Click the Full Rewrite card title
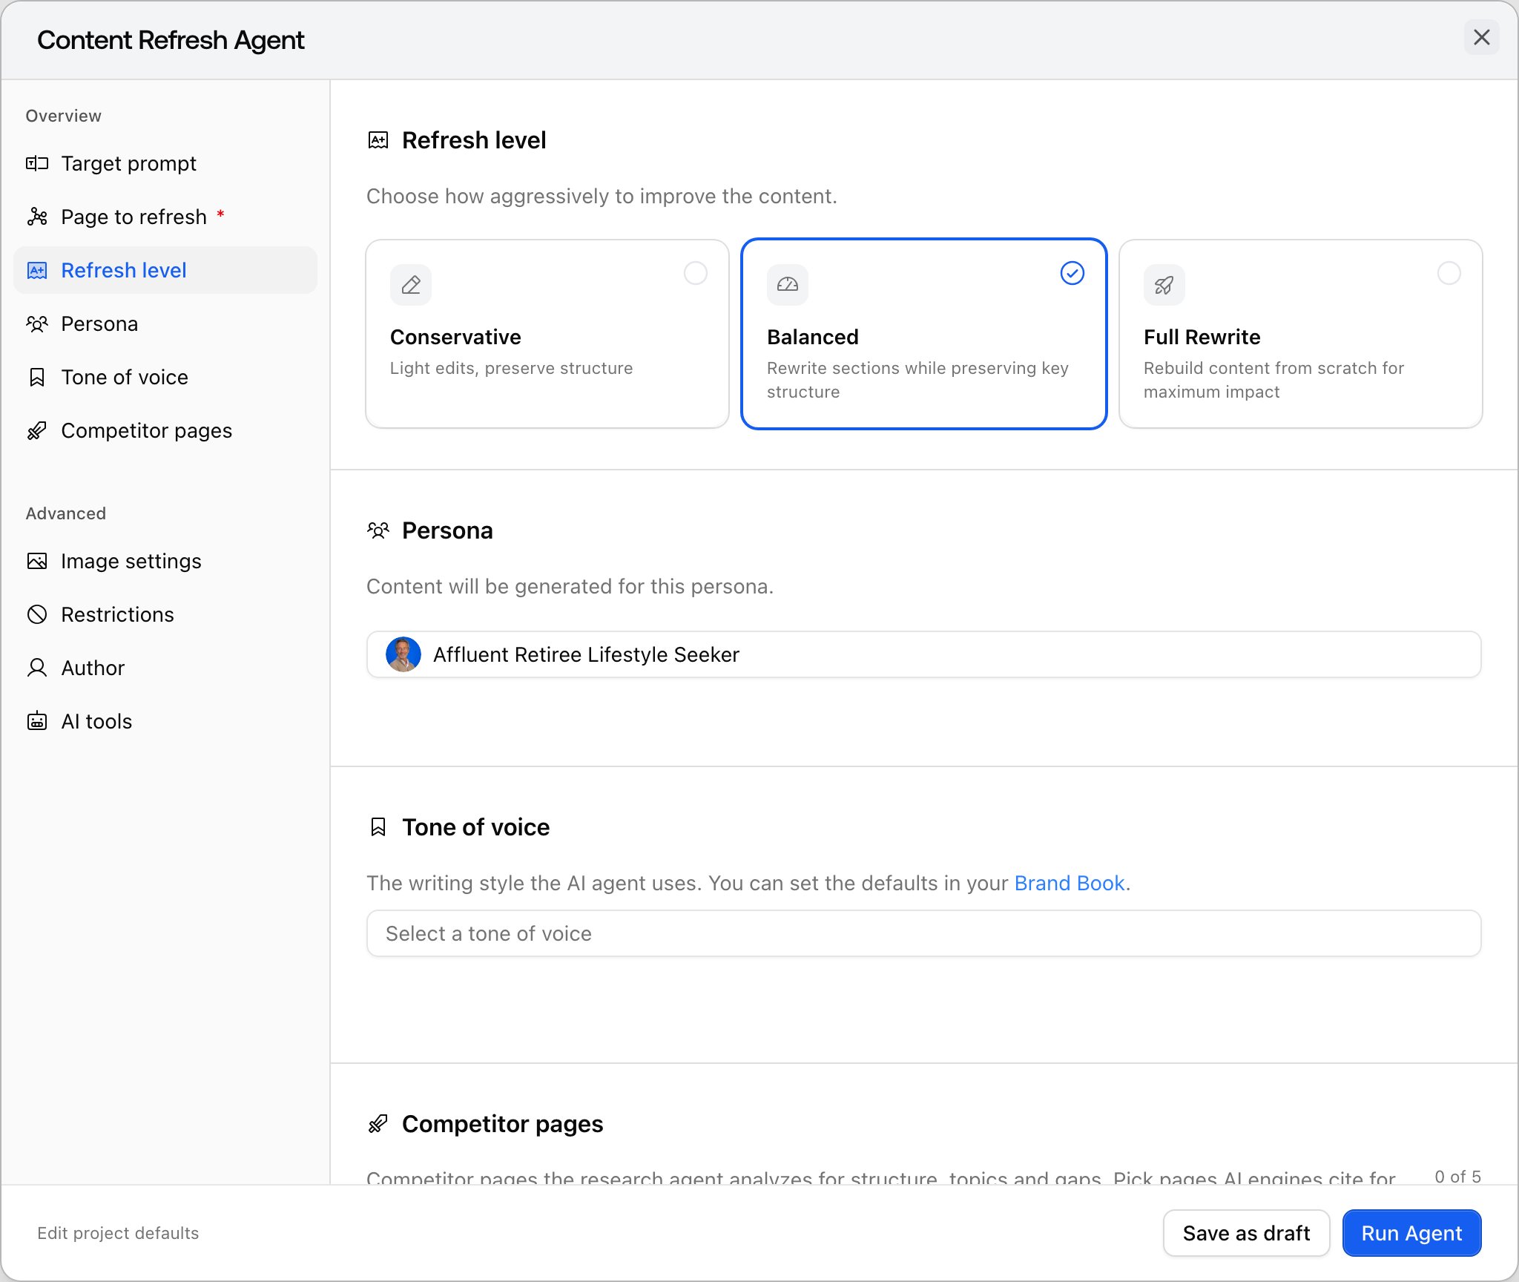The width and height of the screenshot is (1519, 1282). [x=1202, y=337]
